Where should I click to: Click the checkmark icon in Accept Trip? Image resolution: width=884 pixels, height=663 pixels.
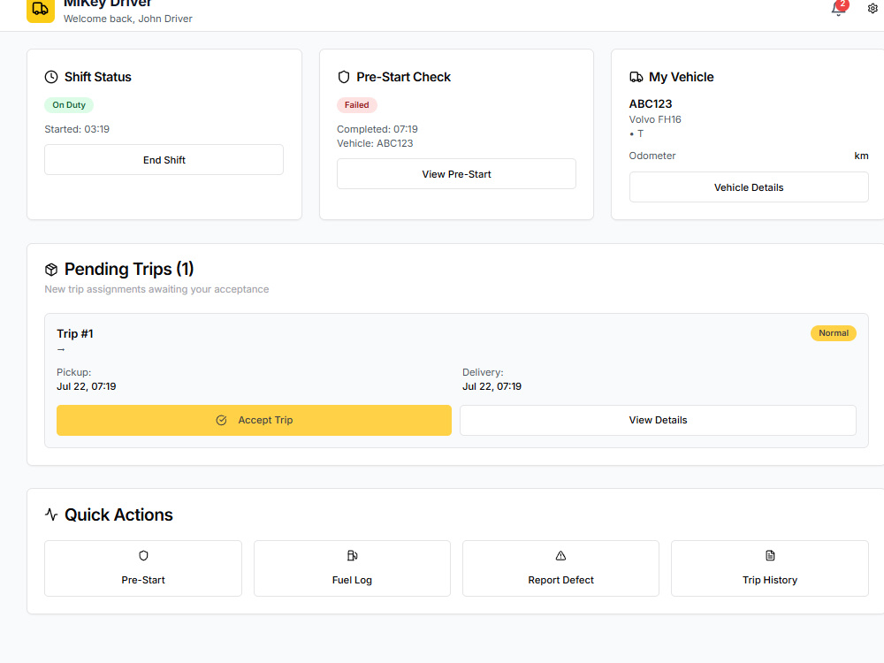(x=222, y=420)
